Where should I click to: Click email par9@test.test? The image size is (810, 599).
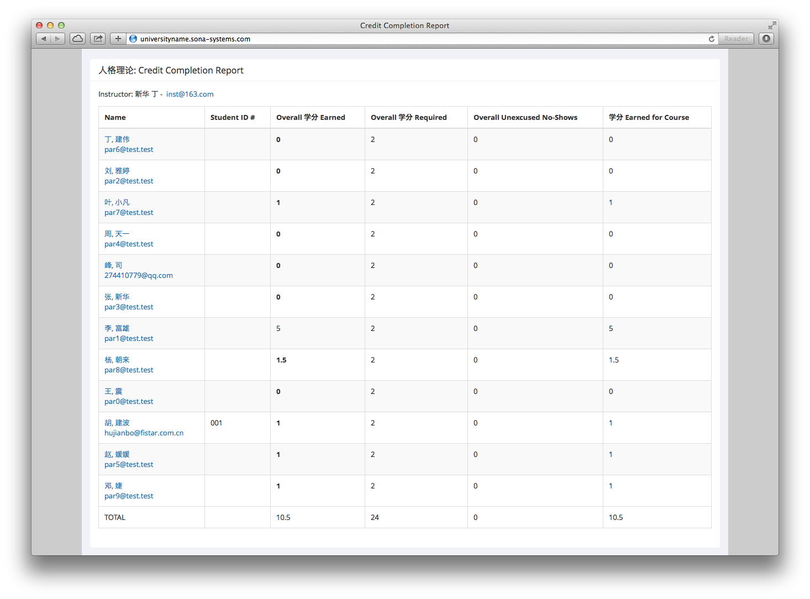129,496
